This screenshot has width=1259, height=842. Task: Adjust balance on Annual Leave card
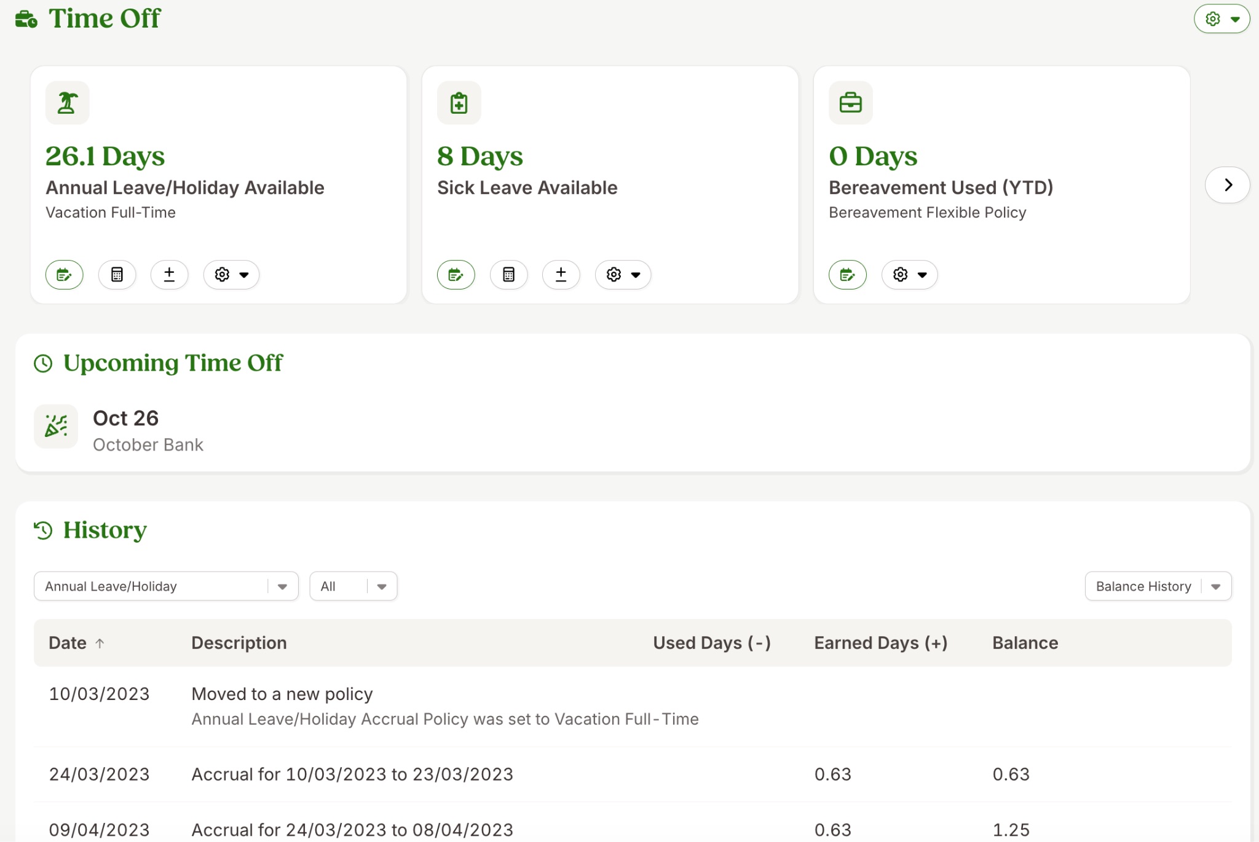coord(170,275)
